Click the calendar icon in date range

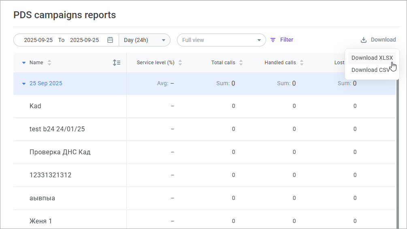(110, 40)
